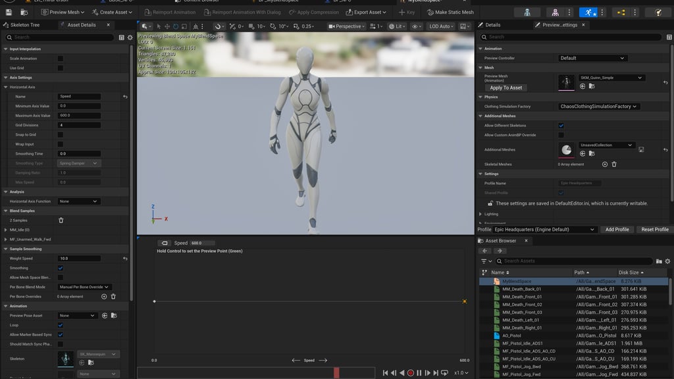The width and height of the screenshot is (674, 379).
Task: Delete all blend samples with trash icon
Action: click(x=61, y=220)
